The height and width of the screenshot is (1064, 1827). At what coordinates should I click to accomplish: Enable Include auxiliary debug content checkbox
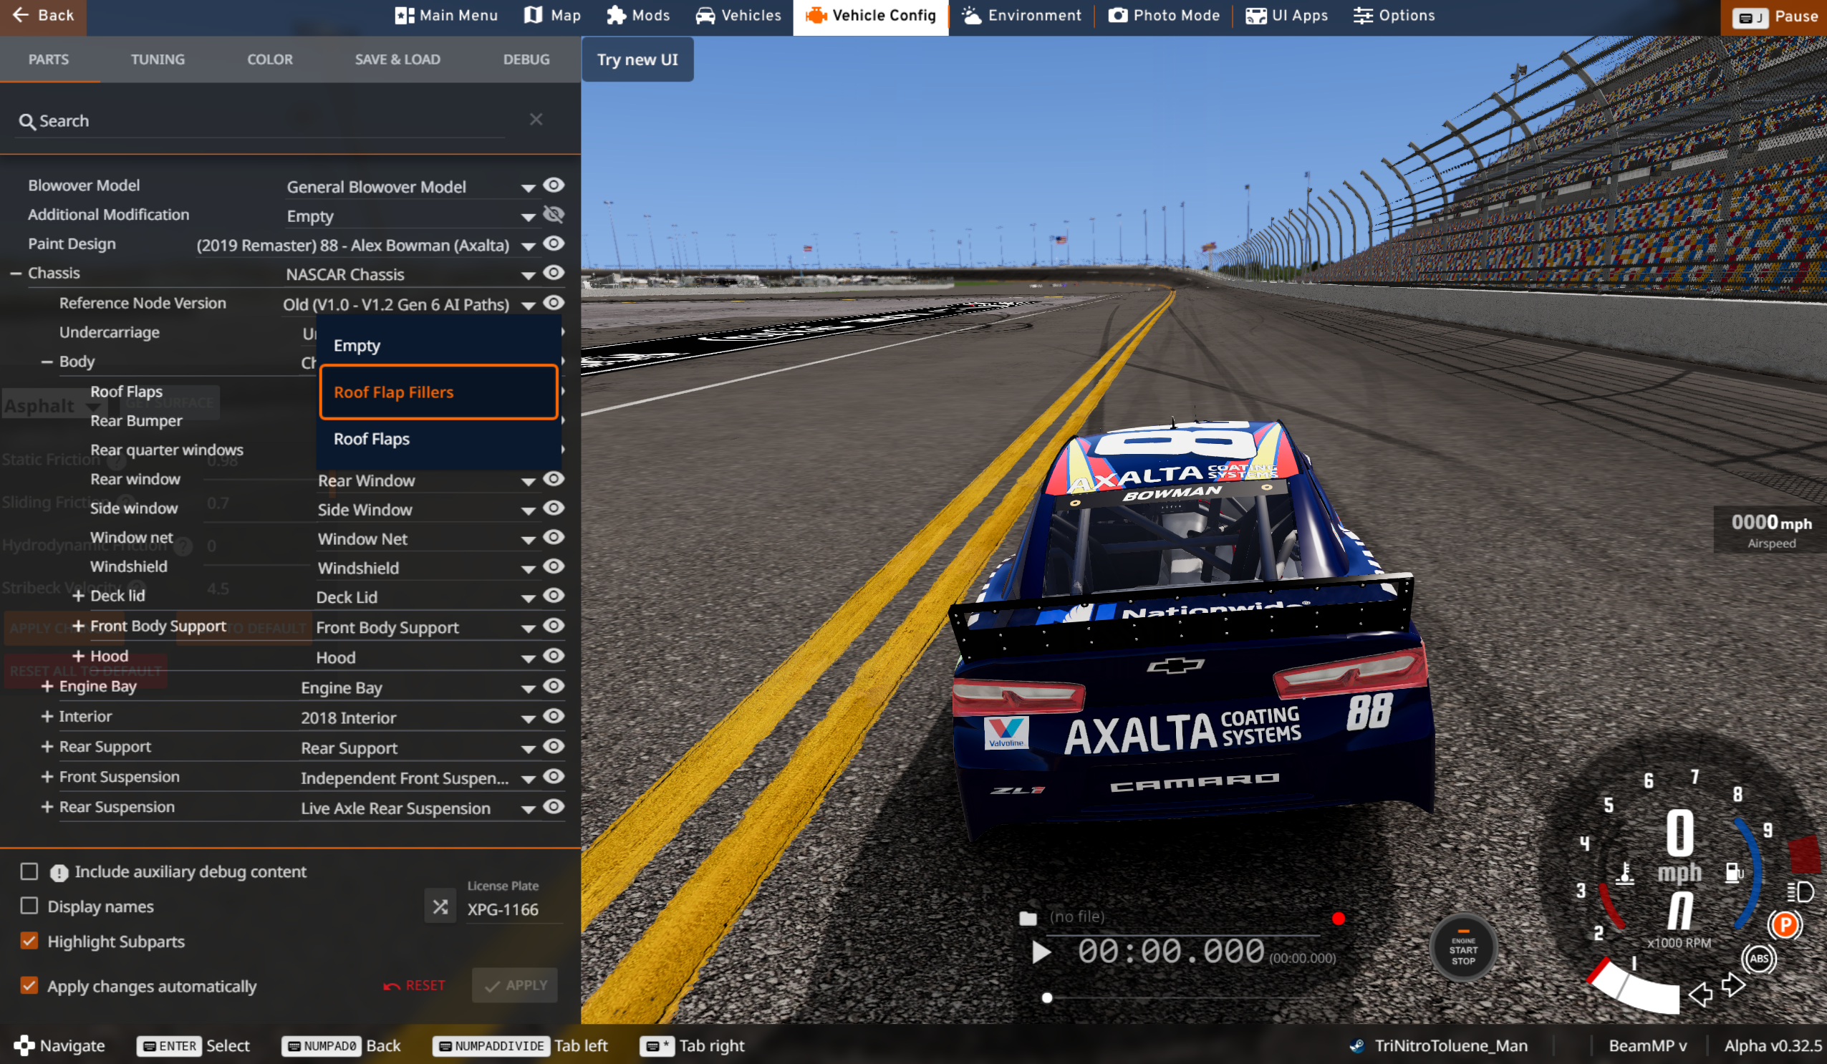(x=29, y=871)
